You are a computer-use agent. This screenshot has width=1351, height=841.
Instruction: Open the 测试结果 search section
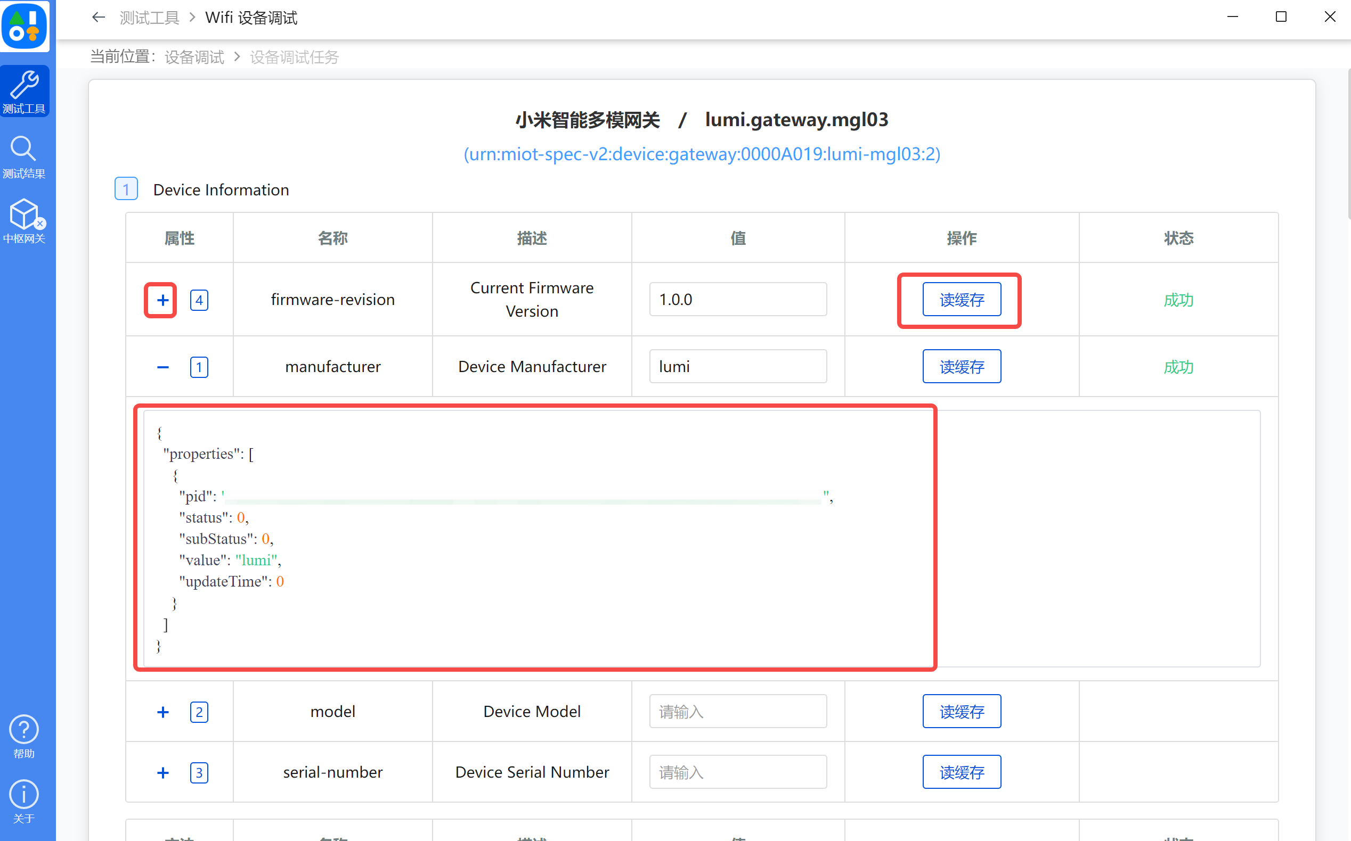tap(25, 157)
